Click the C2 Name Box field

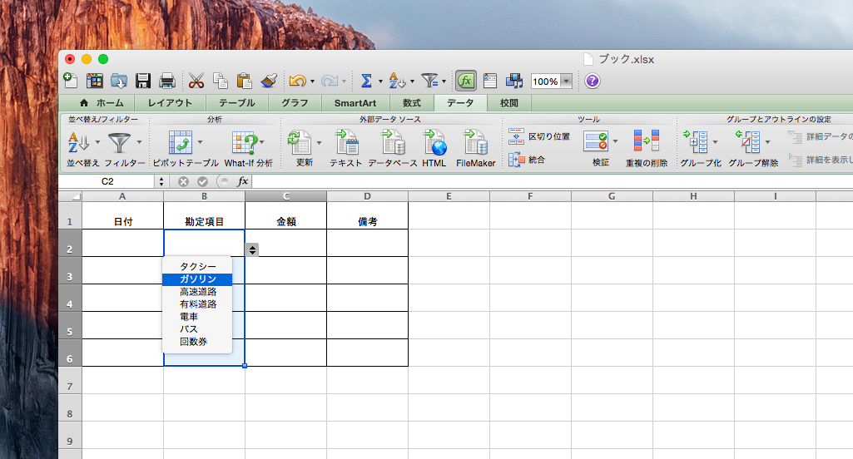[107, 181]
